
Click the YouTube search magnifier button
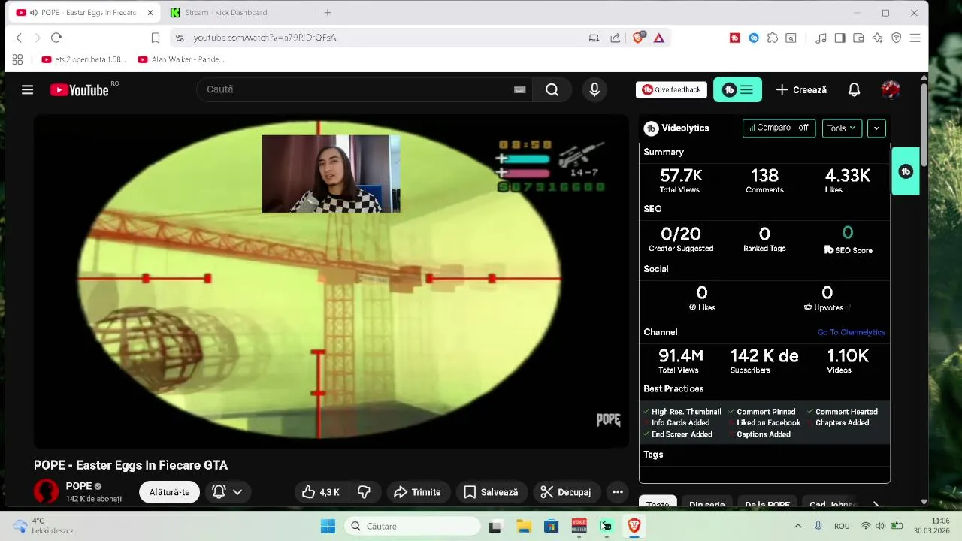click(x=552, y=90)
